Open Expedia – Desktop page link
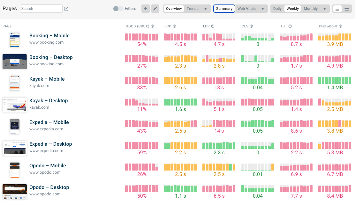The width and height of the screenshot is (355, 204). [50, 144]
